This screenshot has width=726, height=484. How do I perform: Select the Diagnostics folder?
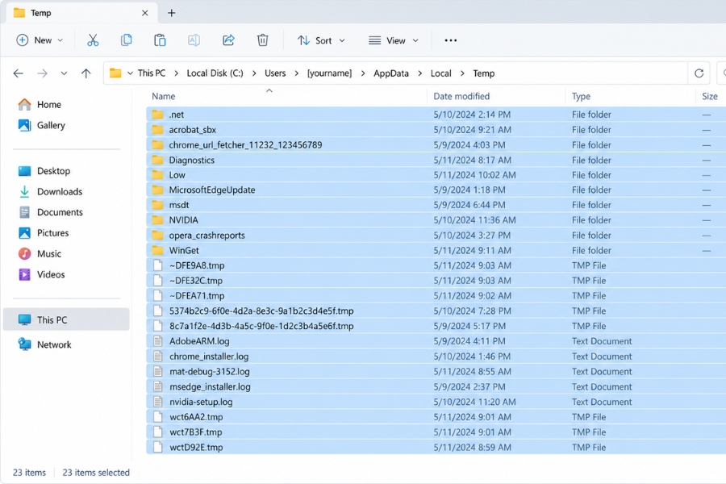(x=436, y=161)
